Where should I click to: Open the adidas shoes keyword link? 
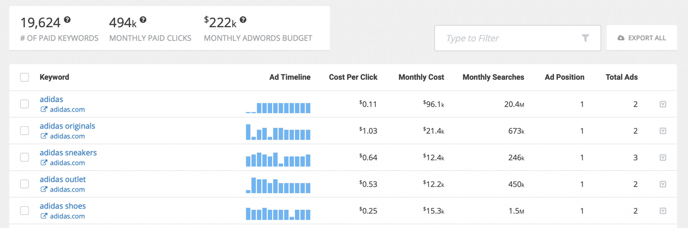[63, 206]
